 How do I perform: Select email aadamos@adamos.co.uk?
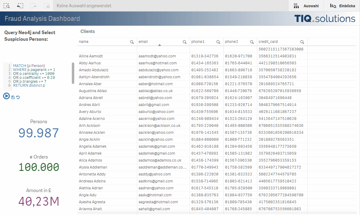(160, 160)
